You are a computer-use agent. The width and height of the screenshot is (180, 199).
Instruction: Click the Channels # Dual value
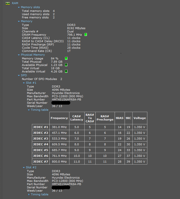(x=70, y=31)
